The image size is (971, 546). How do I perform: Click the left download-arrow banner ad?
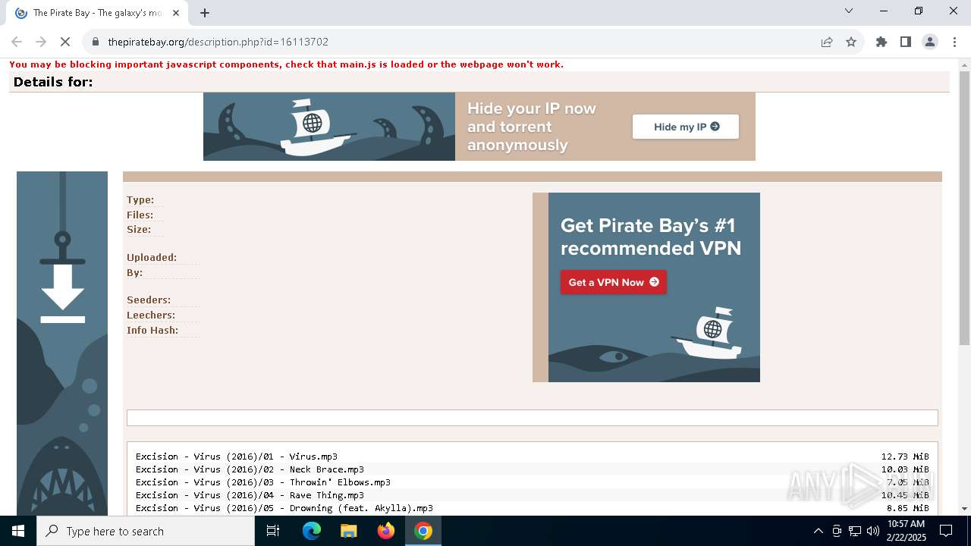[62, 344]
